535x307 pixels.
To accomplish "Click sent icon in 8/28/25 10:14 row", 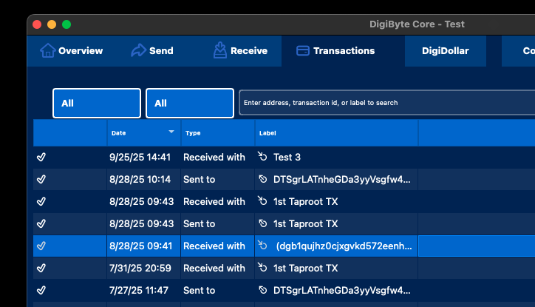I will tap(263, 179).
